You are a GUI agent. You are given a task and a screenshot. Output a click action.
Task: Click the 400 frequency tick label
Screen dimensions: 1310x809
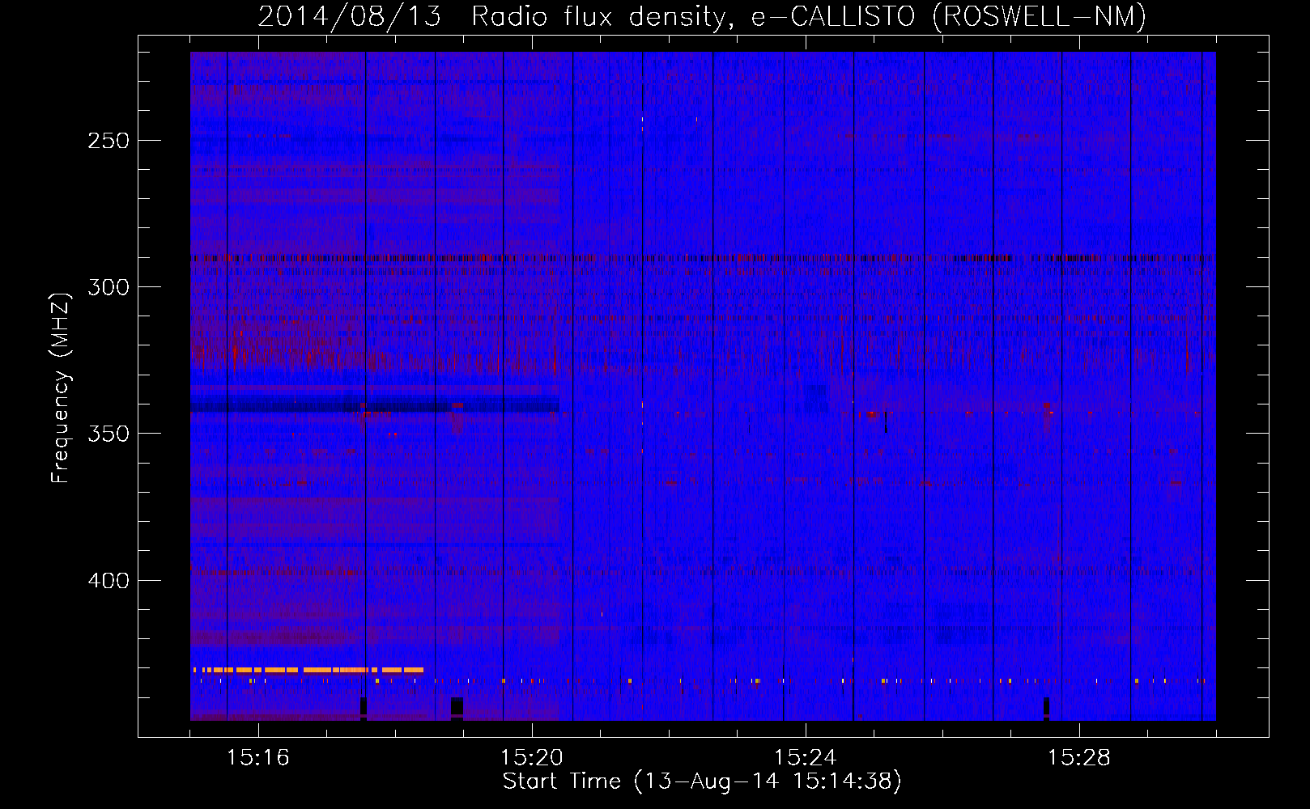click(x=108, y=581)
